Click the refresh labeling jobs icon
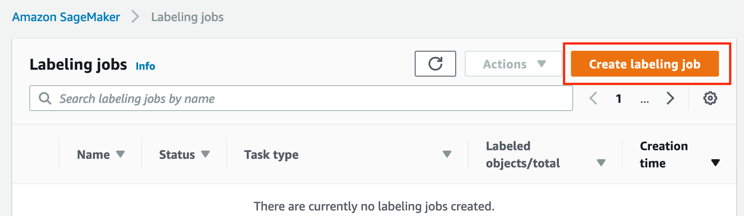744x216 pixels. pos(435,64)
